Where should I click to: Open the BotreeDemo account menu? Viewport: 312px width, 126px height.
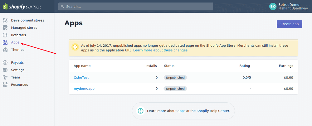(289, 6)
